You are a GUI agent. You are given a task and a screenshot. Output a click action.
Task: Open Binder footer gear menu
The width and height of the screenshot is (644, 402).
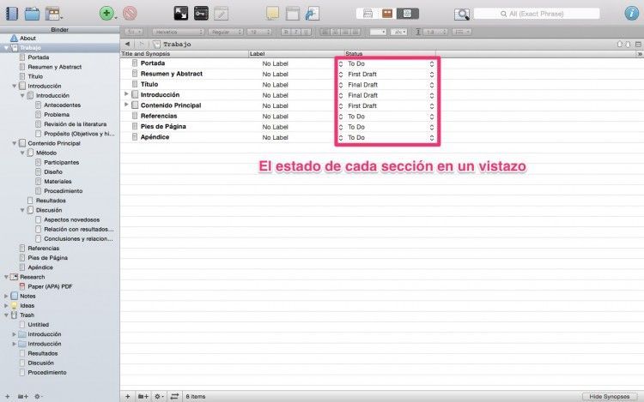coord(38,396)
